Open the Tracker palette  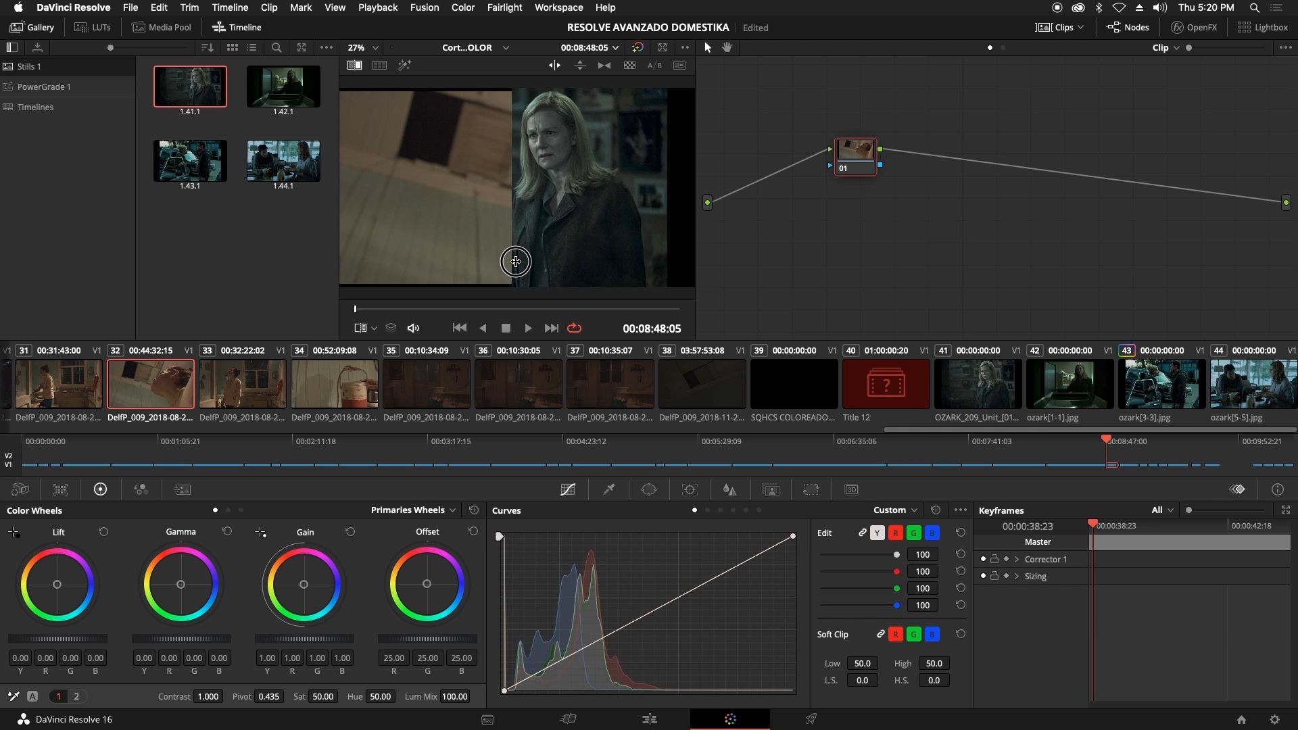pos(690,489)
